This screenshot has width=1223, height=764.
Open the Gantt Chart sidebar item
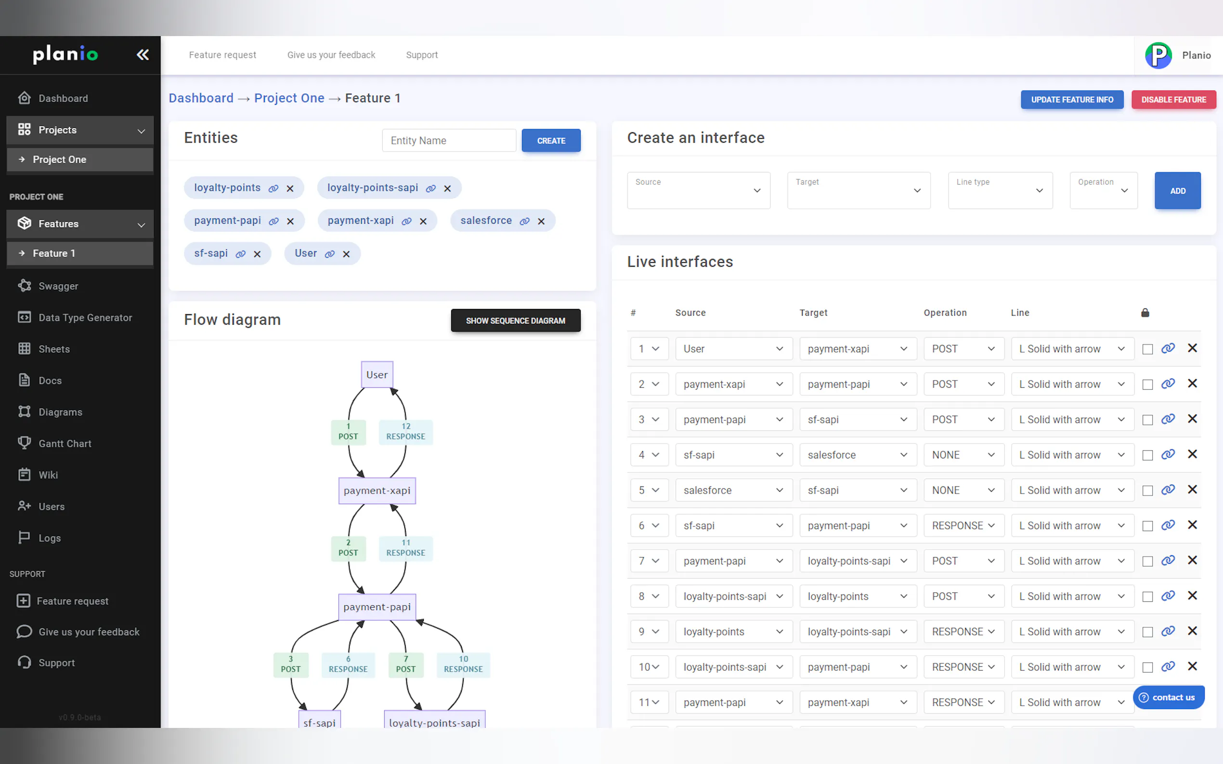(65, 444)
